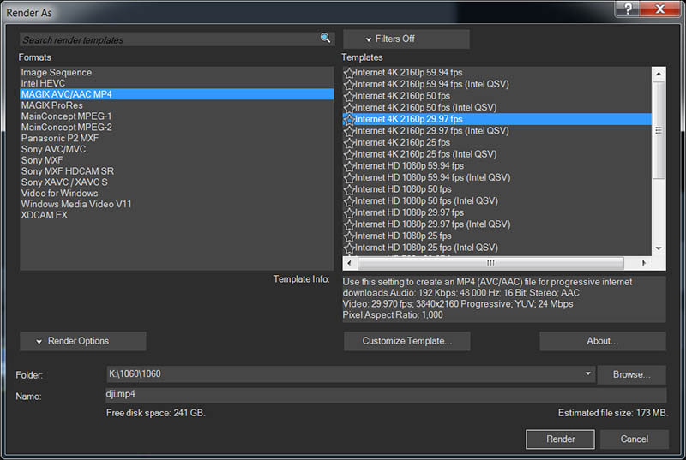Click the templates horizontal scrollbar thumb

coord(490,263)
